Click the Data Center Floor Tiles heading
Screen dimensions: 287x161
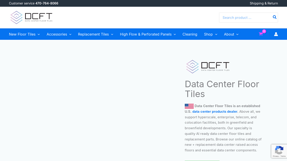[222, 89]
